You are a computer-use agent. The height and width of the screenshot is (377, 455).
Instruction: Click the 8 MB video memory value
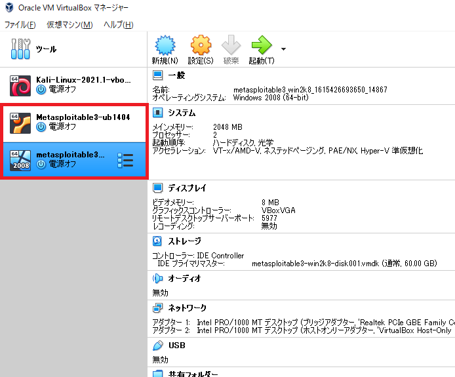[x=270, y=203]
